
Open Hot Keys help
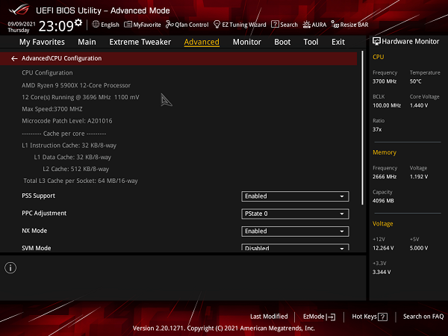click(370, 317)
